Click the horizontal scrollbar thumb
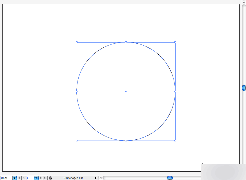 click(170, 178)
